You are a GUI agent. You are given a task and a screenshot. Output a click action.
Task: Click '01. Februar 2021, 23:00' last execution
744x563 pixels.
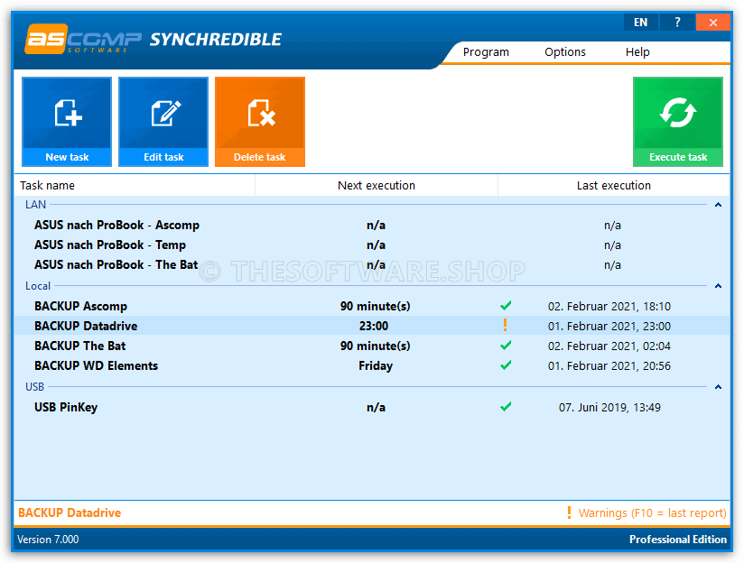point(609,327)
